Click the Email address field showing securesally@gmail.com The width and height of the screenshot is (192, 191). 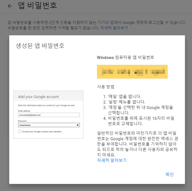click(x=49, y=115)
